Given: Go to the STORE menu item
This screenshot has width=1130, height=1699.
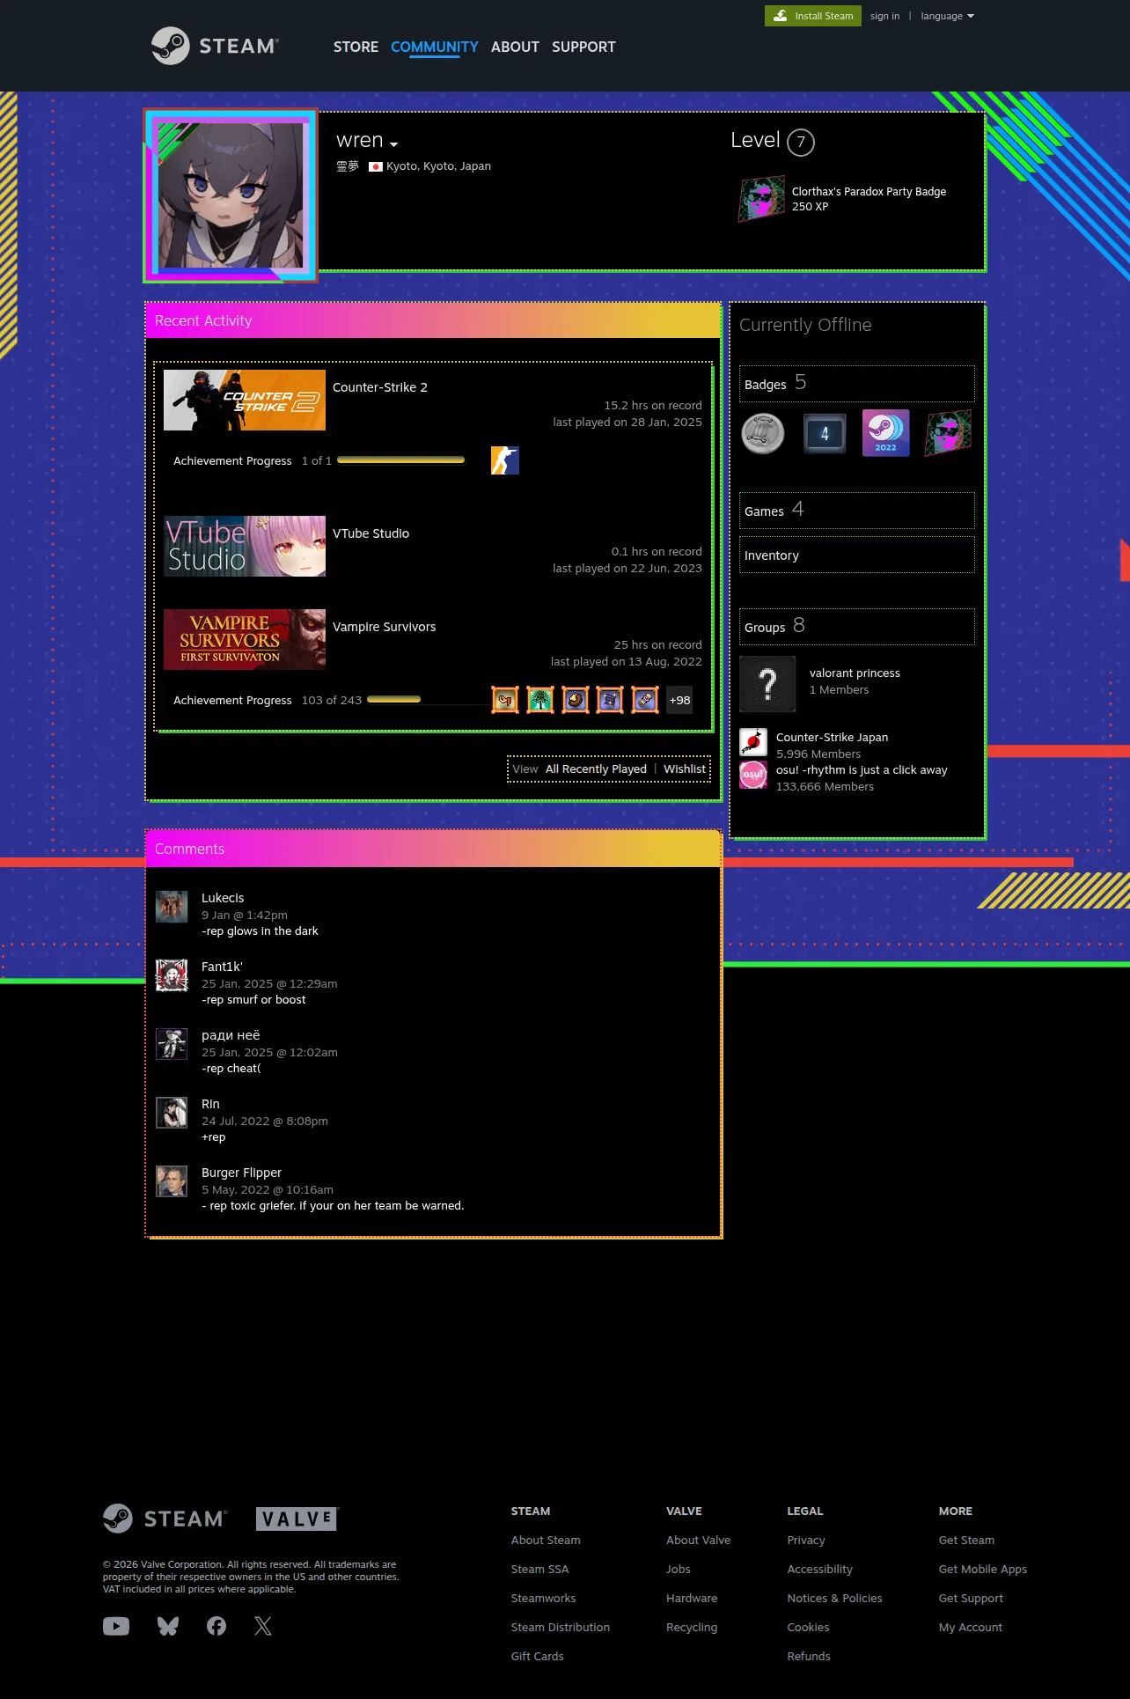Looking at the screenshot, I should coord(356,47).
